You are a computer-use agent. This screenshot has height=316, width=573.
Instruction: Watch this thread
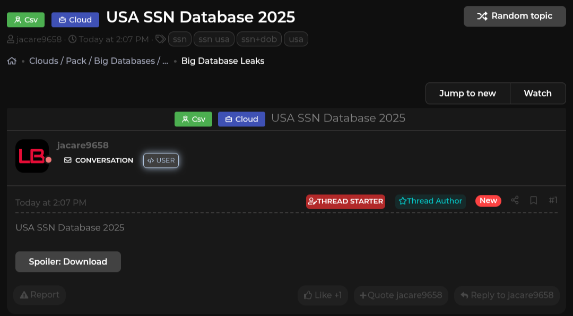[x=537, y=93]
